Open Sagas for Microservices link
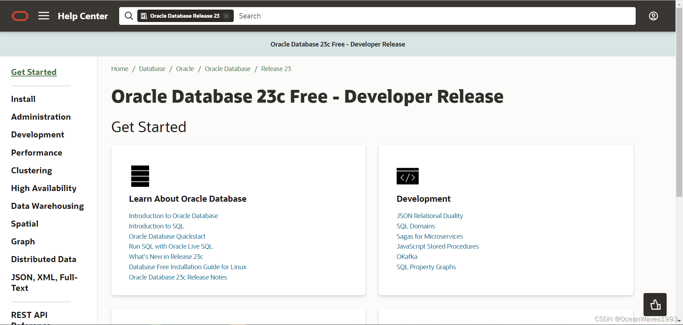This screenshot has height=325, width=683. (430, 237)
